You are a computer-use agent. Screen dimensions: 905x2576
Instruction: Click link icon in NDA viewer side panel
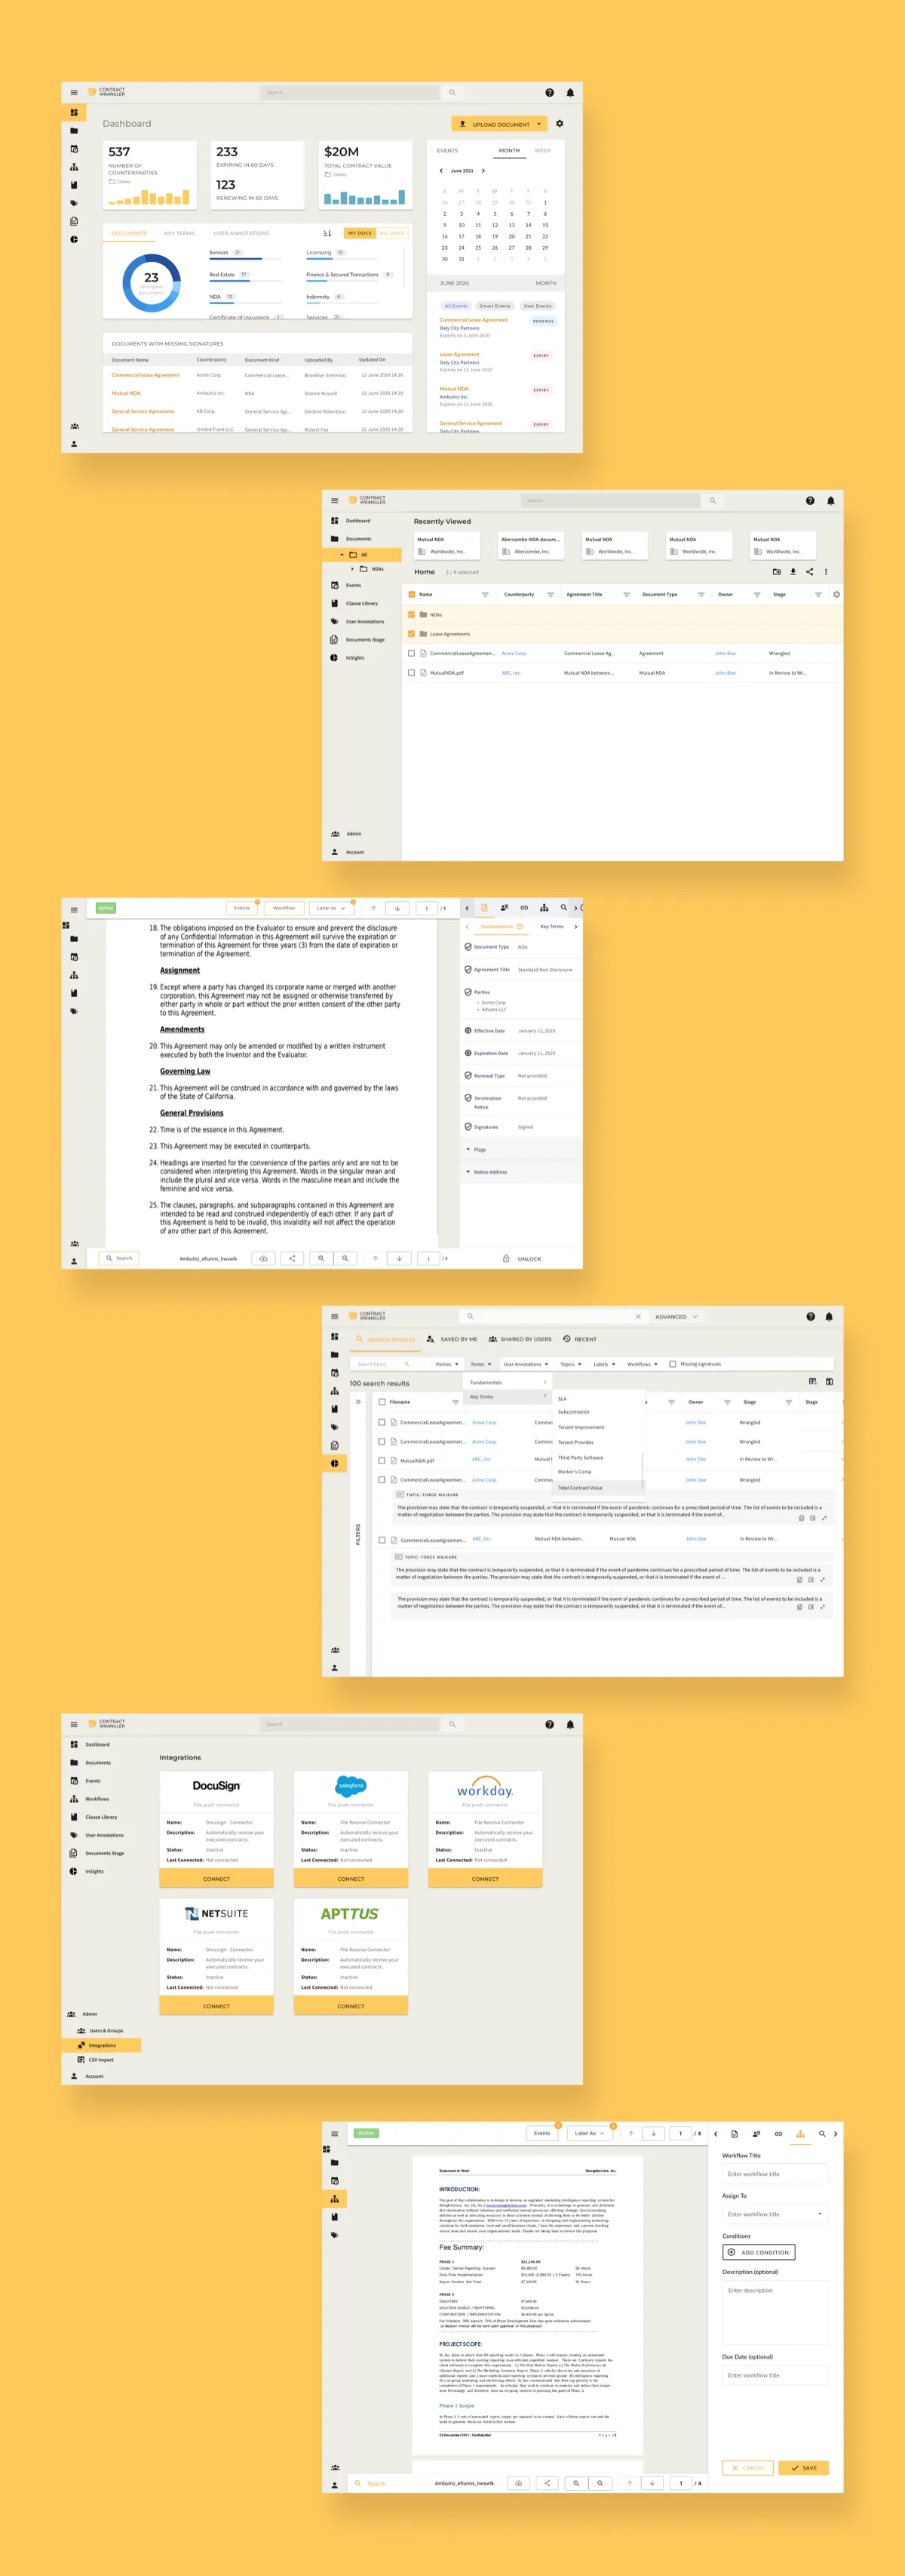tap(523, 908)
